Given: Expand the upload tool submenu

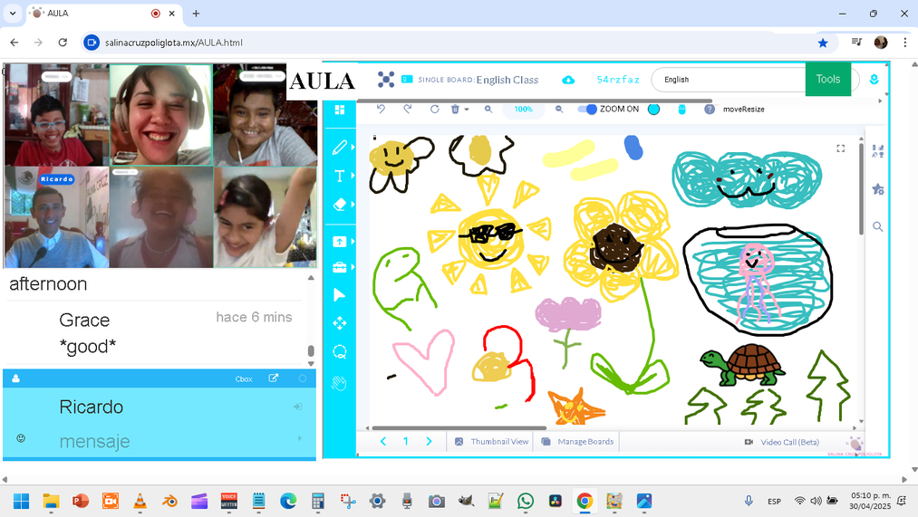Looking at the screenshot, I should pos(353,242).
